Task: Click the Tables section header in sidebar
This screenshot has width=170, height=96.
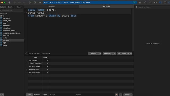Action: (2, 16)
